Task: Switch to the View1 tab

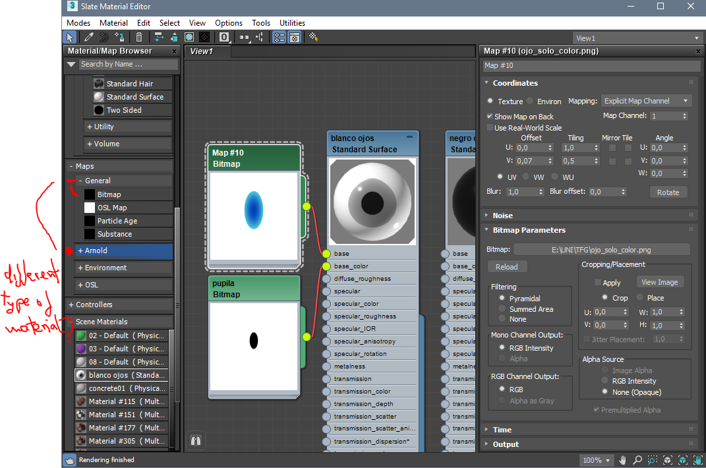Action: tap(208, 51)
